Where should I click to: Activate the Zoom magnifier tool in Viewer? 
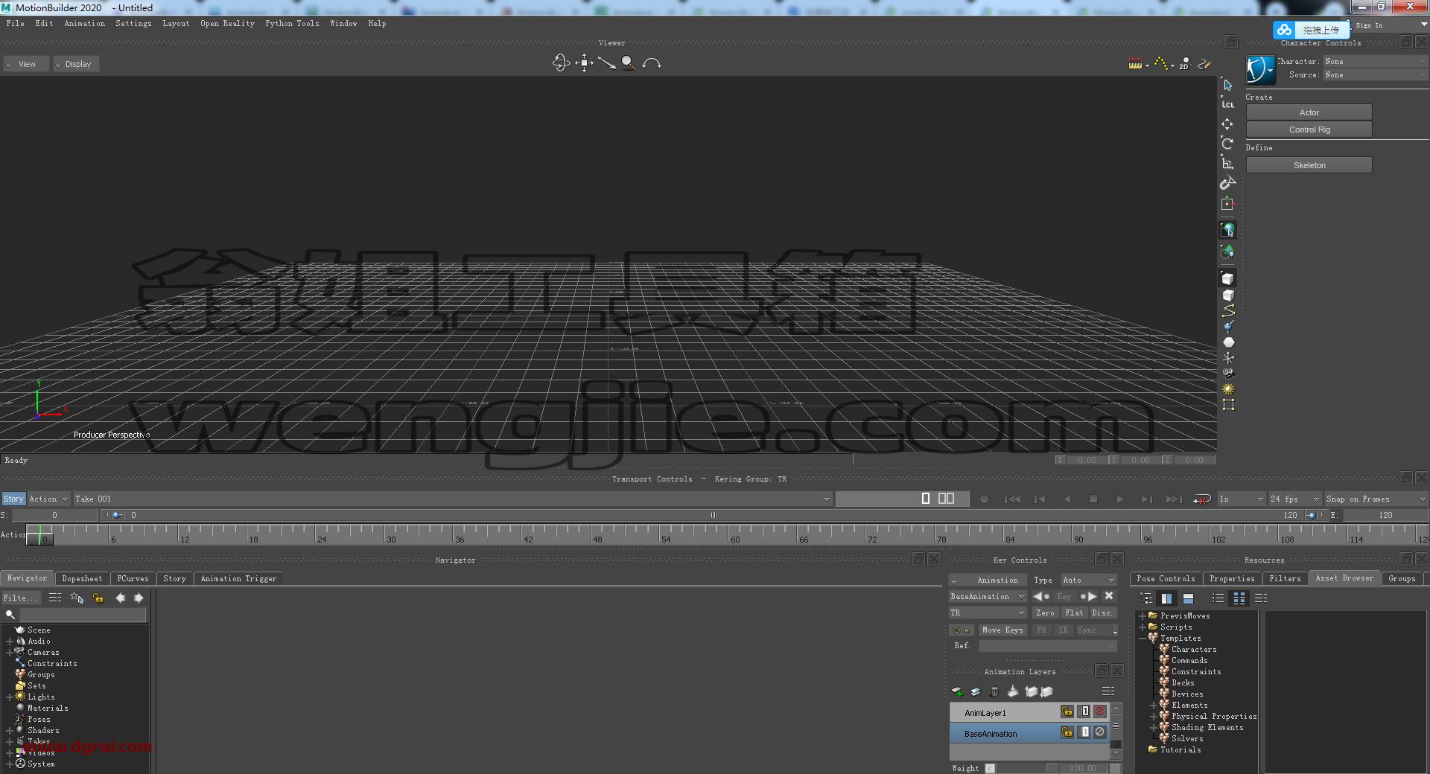pyautogui.click(x=629, y=63)
